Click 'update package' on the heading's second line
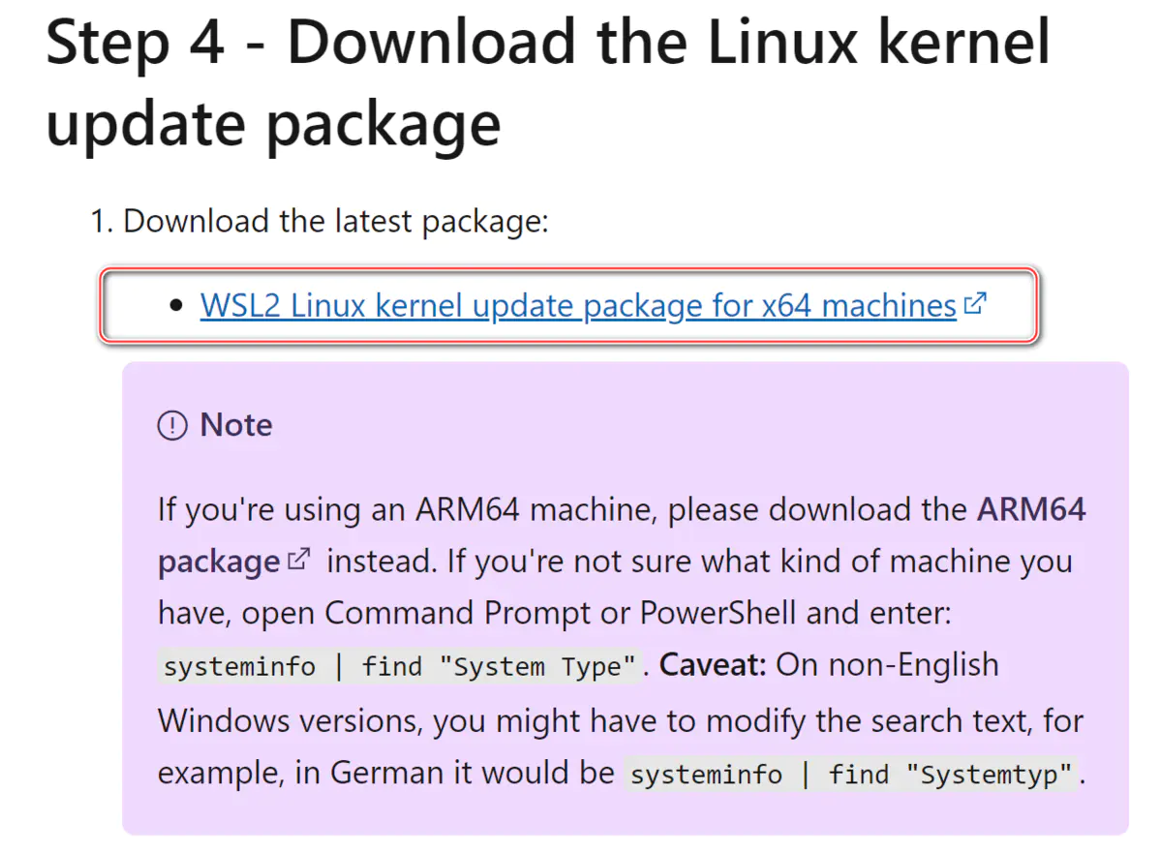 [273, 123]
